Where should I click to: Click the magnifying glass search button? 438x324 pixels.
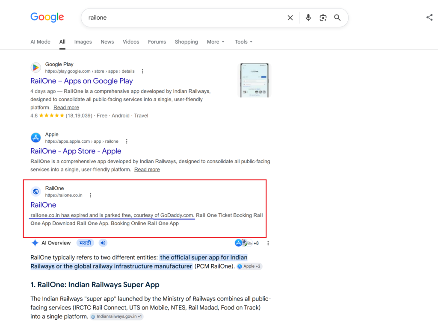pyautogui.click(x=337, y=18)
